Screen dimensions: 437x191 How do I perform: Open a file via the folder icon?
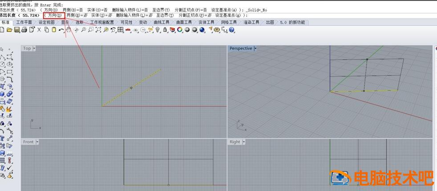click(9, 30)
